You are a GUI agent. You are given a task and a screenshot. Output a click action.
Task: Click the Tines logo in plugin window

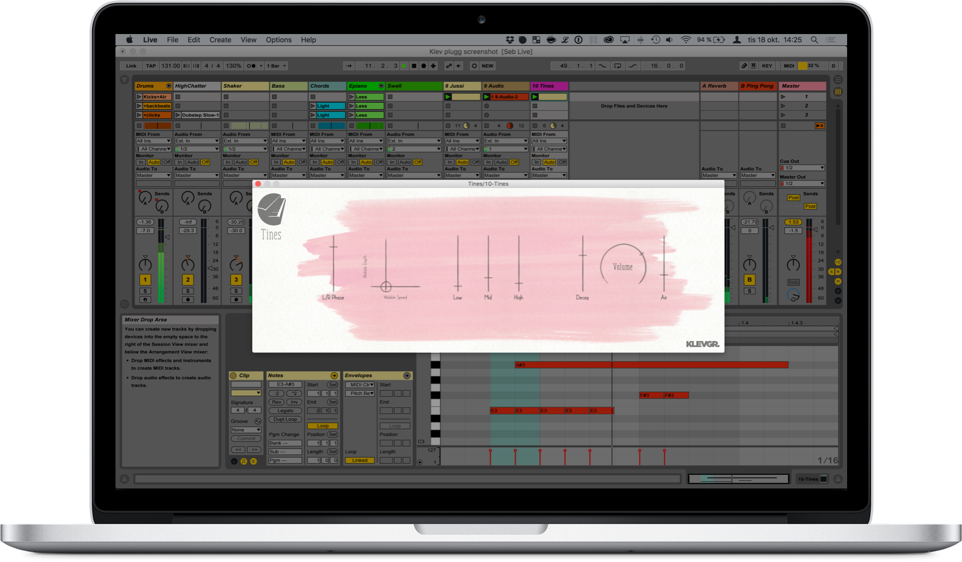click(x=272, y=210)
